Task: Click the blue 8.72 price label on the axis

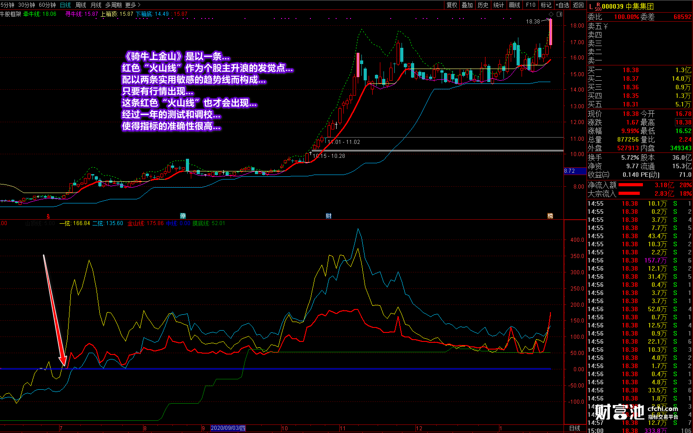Action: coord(569,171)
